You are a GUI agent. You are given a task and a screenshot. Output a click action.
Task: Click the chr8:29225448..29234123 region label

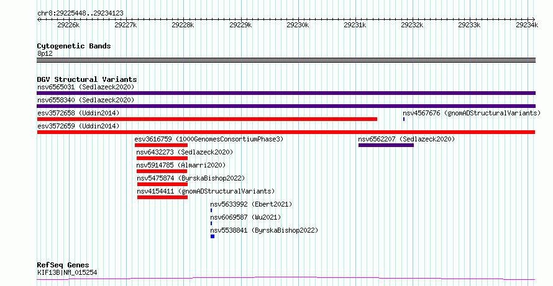coord(80,14)
